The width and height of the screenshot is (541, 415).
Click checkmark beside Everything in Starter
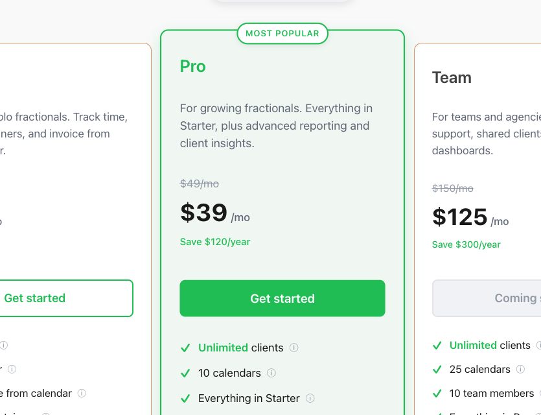(185, 398)
